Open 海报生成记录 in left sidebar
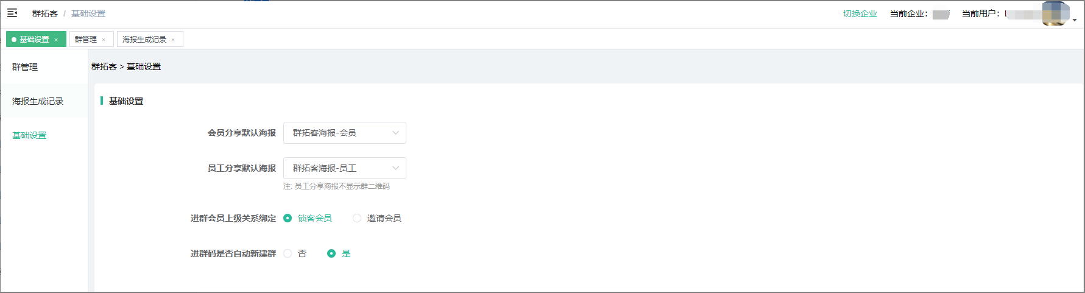The image size is (1085, 293). click(38, 101)
